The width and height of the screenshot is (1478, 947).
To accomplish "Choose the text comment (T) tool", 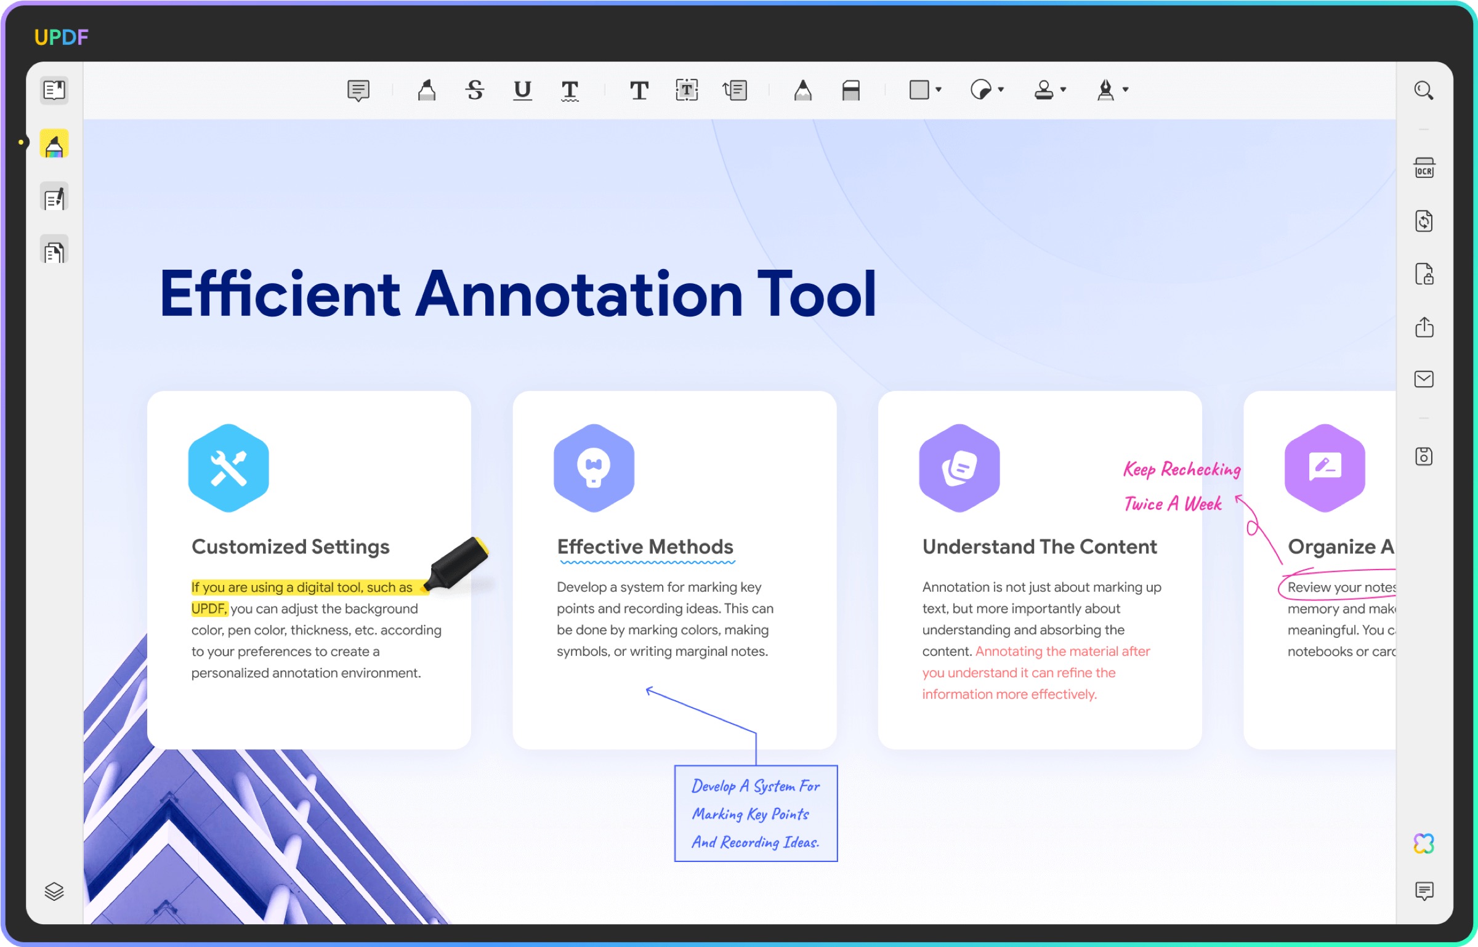I will point(639,91).
